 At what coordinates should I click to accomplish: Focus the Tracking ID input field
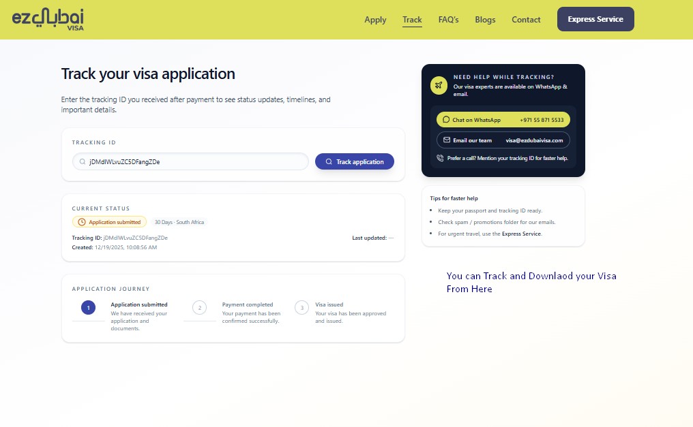pos(194,162)
